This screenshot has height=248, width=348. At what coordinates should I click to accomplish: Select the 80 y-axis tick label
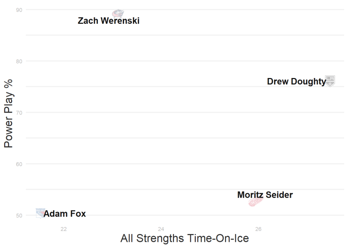[19, 61]
